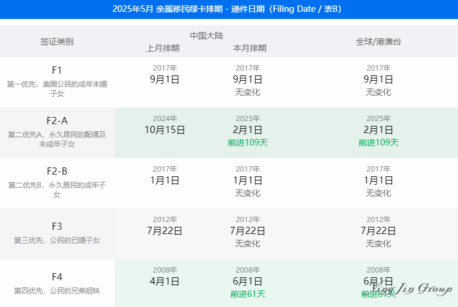Click description 第二优先B，永久居民的成年子女
Image resolution: width=458 pixels, height=307 pixels.
pos(57,189)
